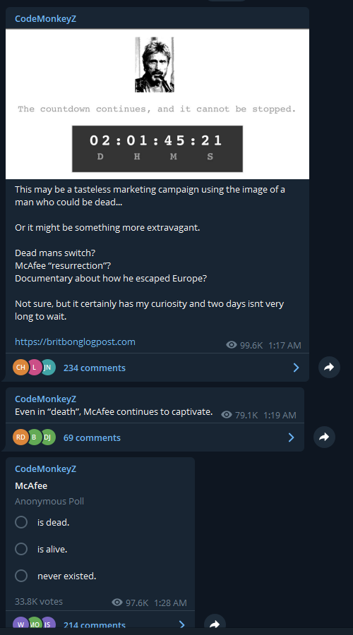Expand the 234 comments thread with chevron
353x635 pixels.
pos(297,368)
